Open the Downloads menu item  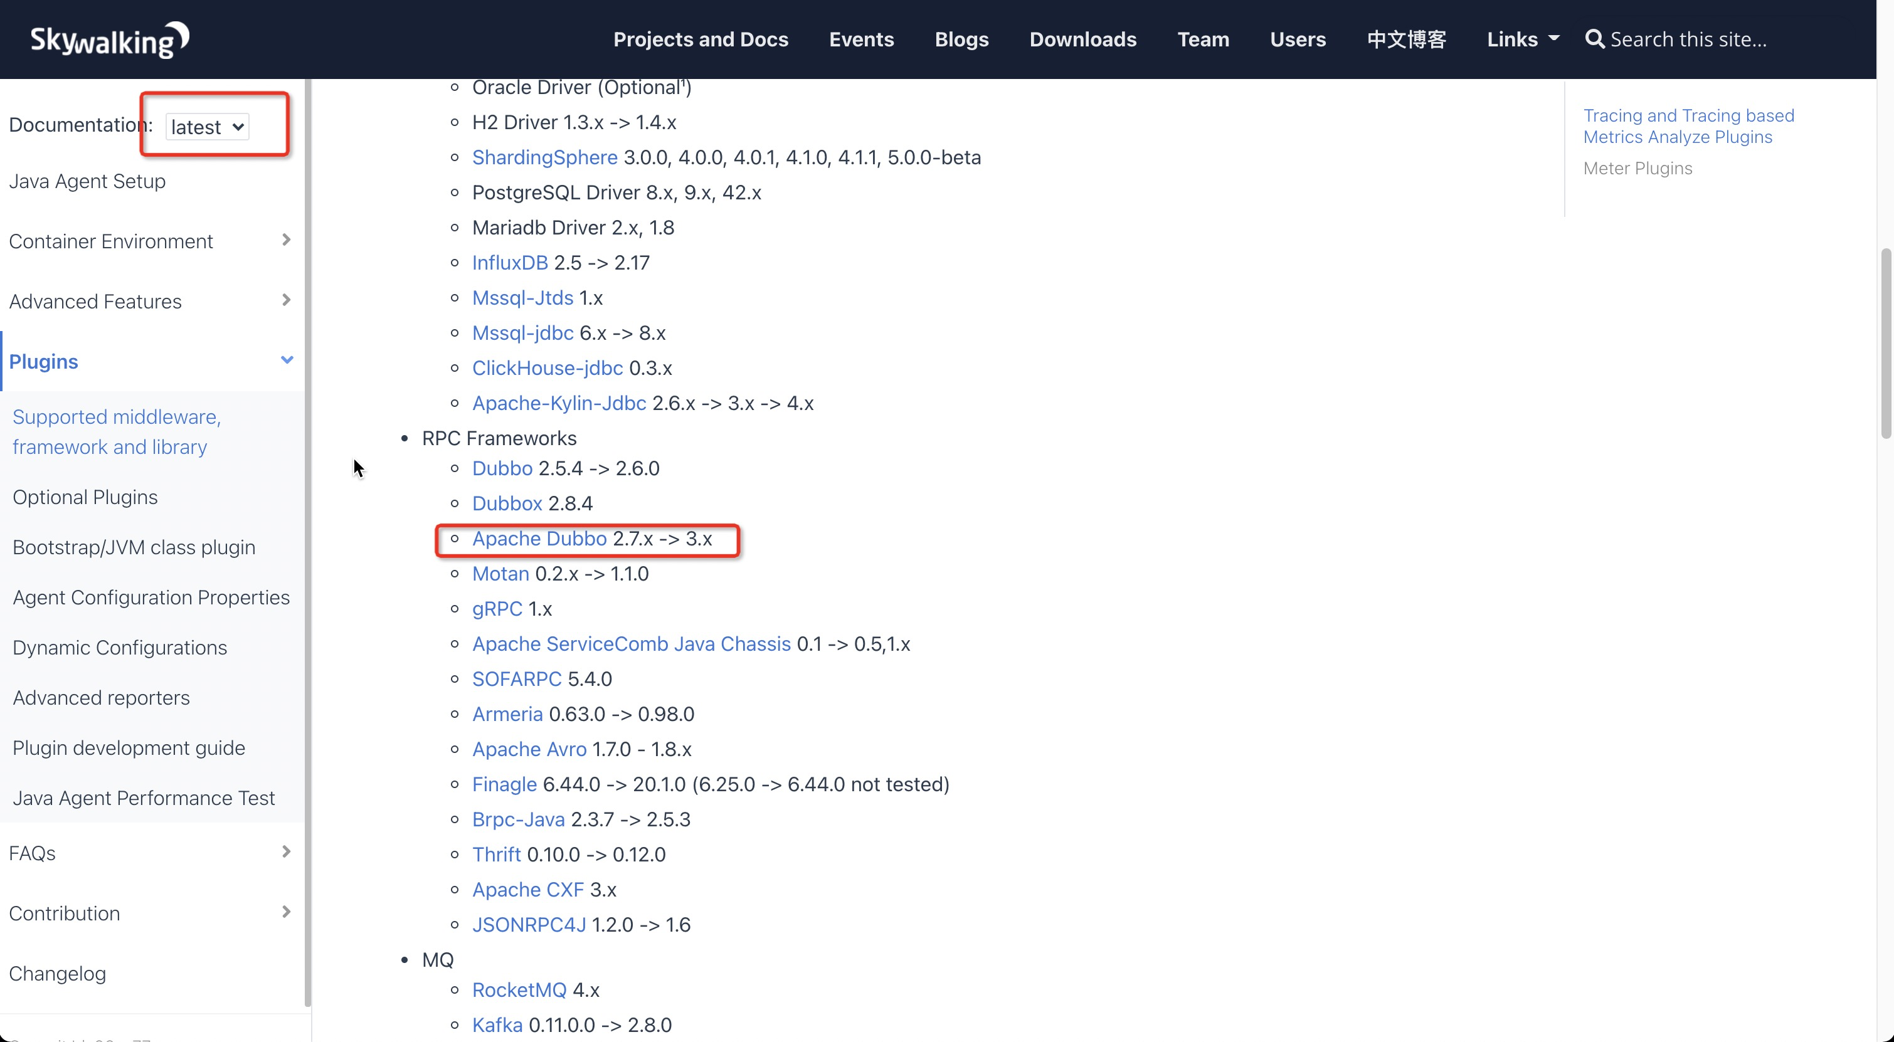(1082, 39)
